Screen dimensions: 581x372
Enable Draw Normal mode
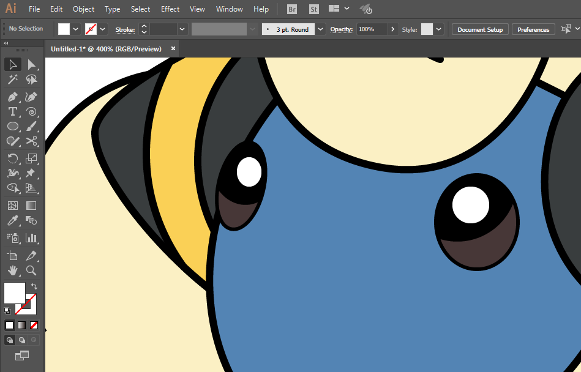(10, 340)
